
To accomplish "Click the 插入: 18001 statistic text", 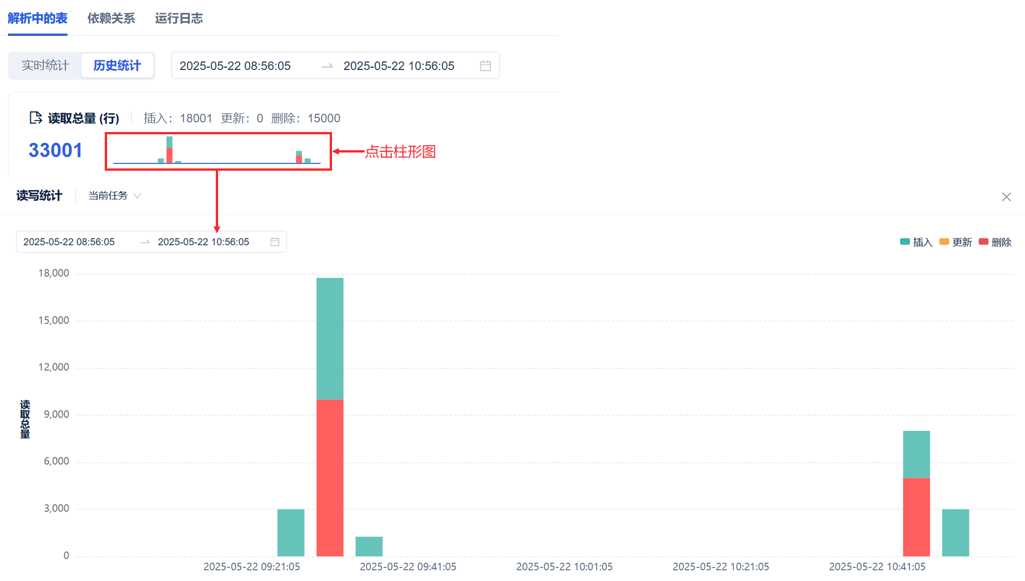I will click(x=178, y=118).
